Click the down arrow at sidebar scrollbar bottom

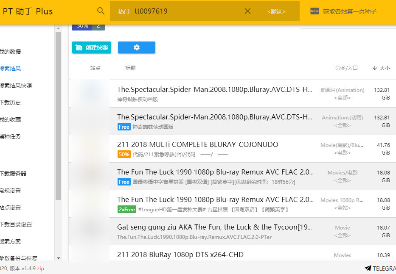click(59, 259)
